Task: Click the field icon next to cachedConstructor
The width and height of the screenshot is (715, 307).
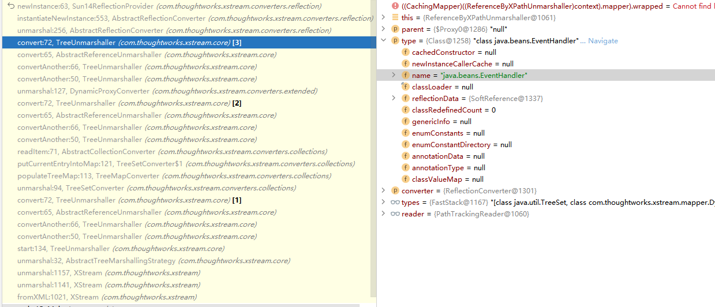Action: (405, 53)
